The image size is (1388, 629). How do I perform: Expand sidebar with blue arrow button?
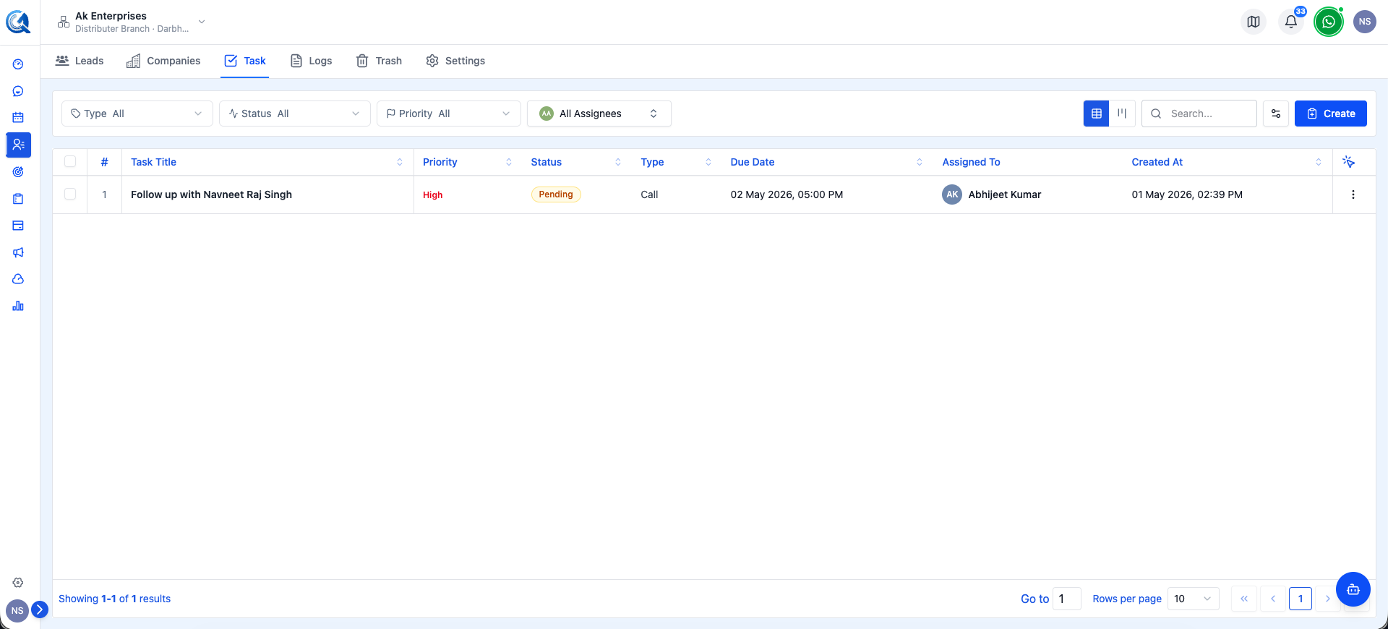pyautogui.click(x=40, y=609)
